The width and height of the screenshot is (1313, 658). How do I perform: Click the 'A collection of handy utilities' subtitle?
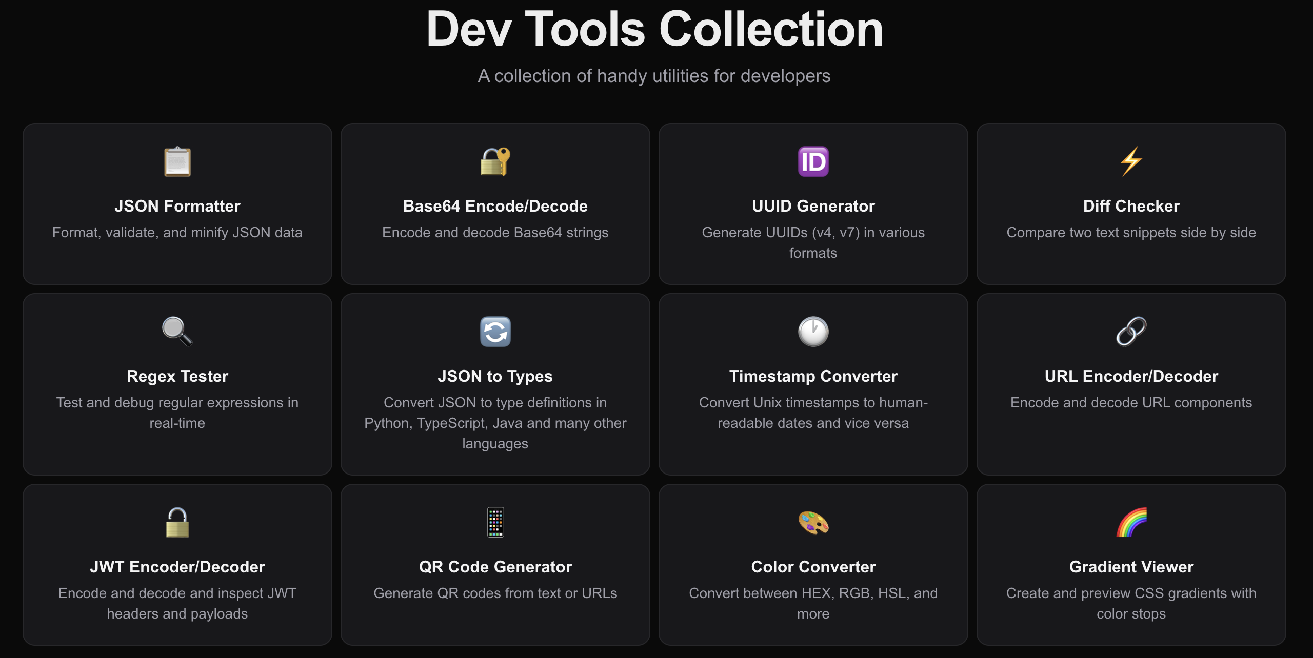pos(654,76)
